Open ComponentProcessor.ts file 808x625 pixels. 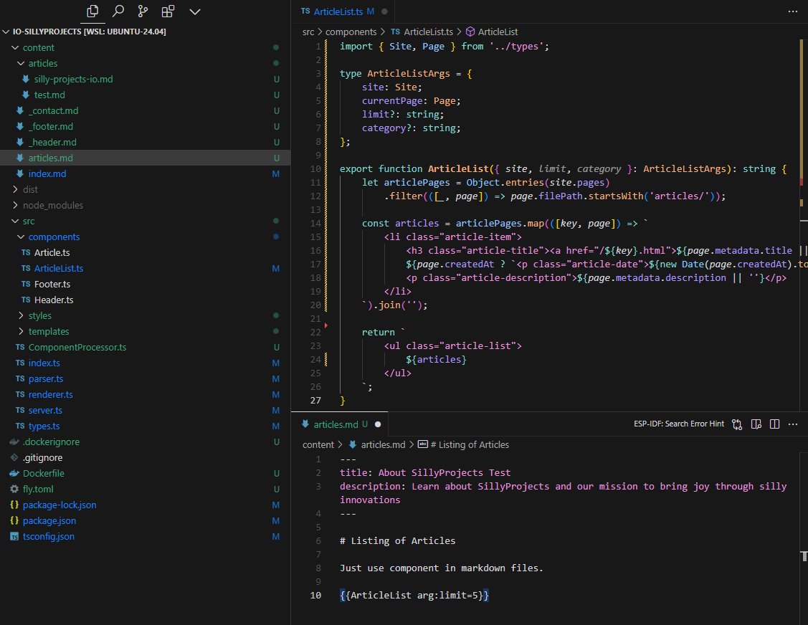pyautogui.click(x=146, y=347)
